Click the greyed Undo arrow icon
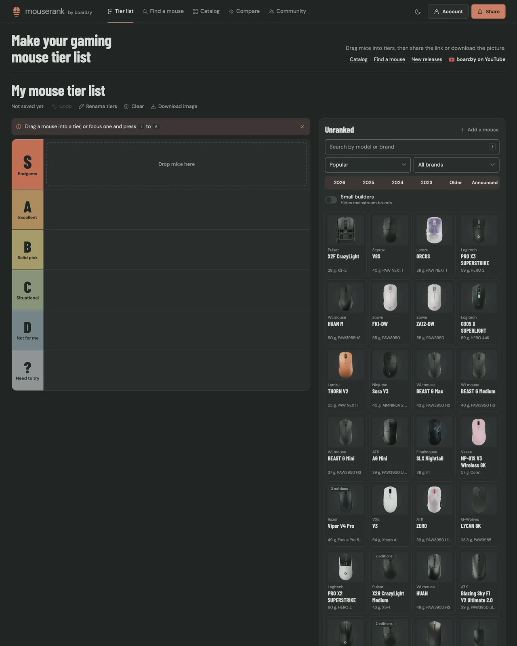The height and width of the screenshot is (646, 517). (54, 107)
